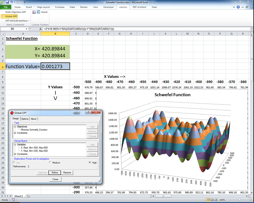The height and width of the screenshot is (203, 254).
Task: Switch to the Developer ribbon tab
Action: point(108,7)
